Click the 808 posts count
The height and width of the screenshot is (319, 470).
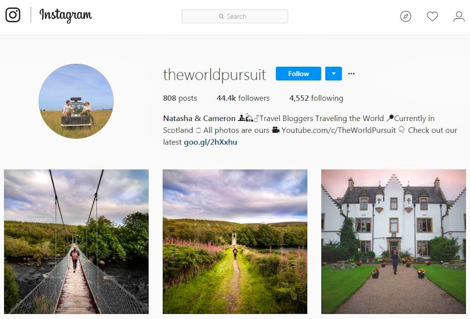coord(180,98)
